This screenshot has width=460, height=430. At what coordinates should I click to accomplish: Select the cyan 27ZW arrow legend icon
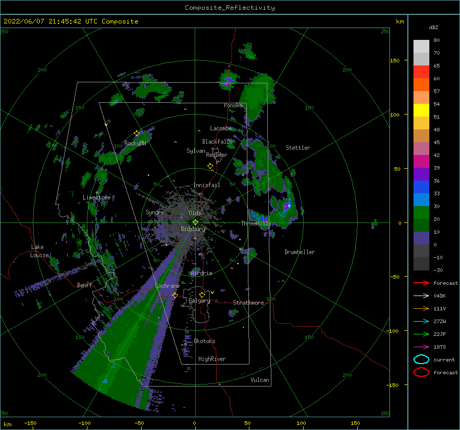pos(421,321)
